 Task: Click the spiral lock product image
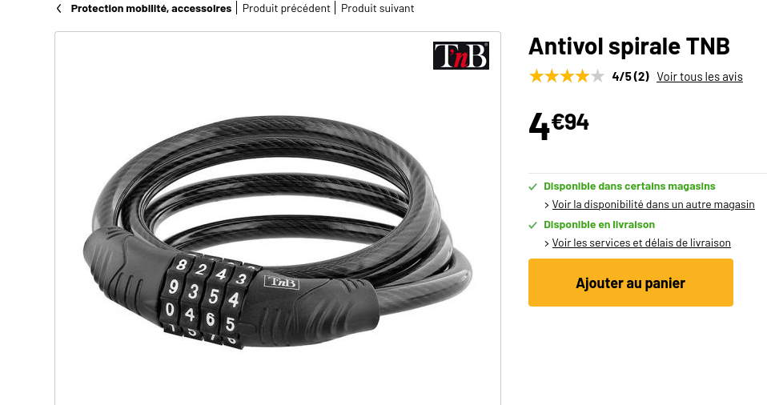(x=277, y=232)
